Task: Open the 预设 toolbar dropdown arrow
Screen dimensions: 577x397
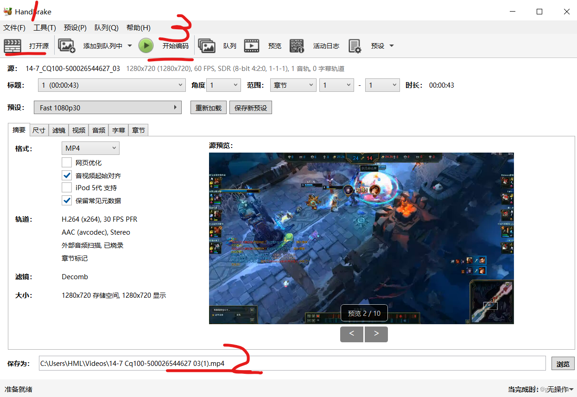Action: click(391, 46)
